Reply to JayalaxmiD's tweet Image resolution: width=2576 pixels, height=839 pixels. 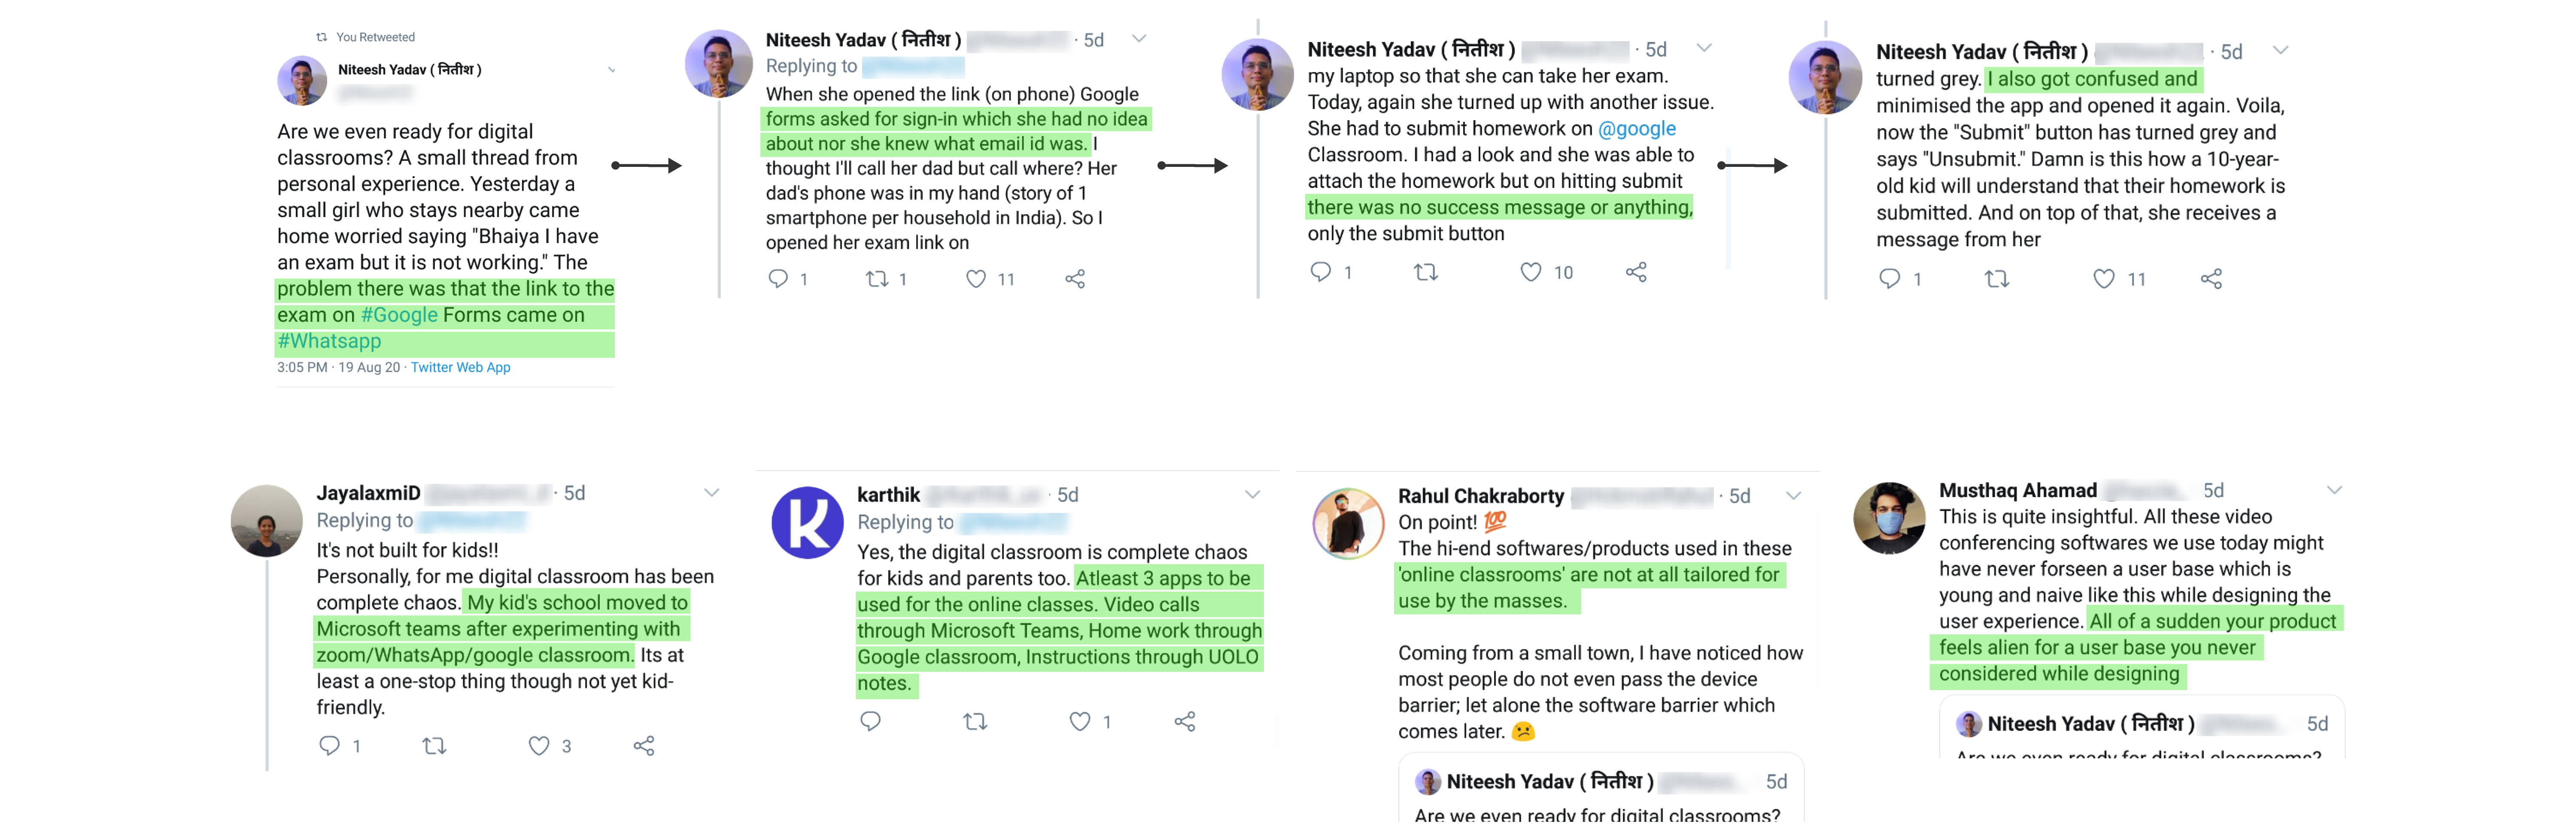pos(329,745)
